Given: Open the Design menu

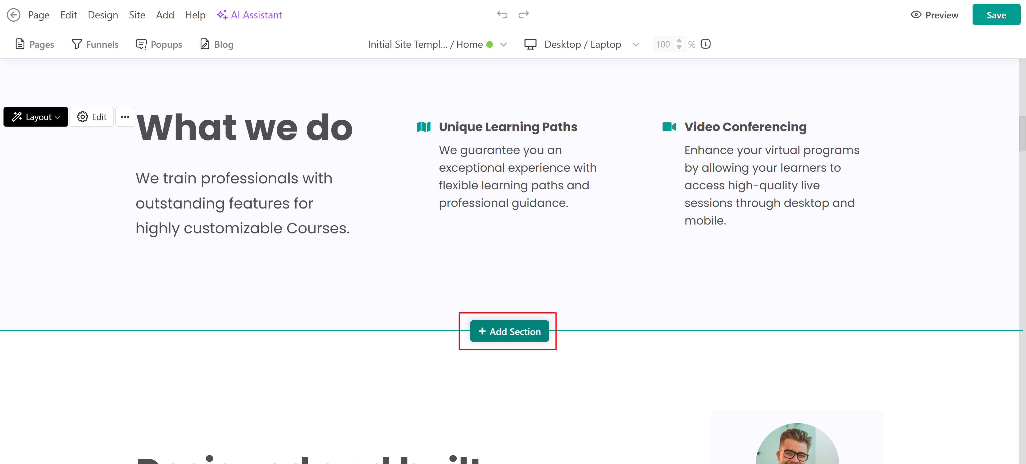Looking at the screenshot, I should click(x=103, y=15).
